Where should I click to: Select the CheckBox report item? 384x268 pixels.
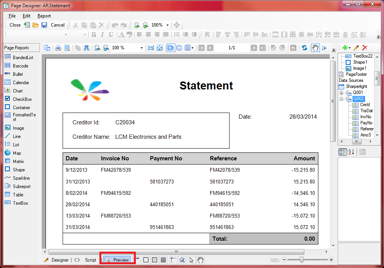[x=18, y=99]
